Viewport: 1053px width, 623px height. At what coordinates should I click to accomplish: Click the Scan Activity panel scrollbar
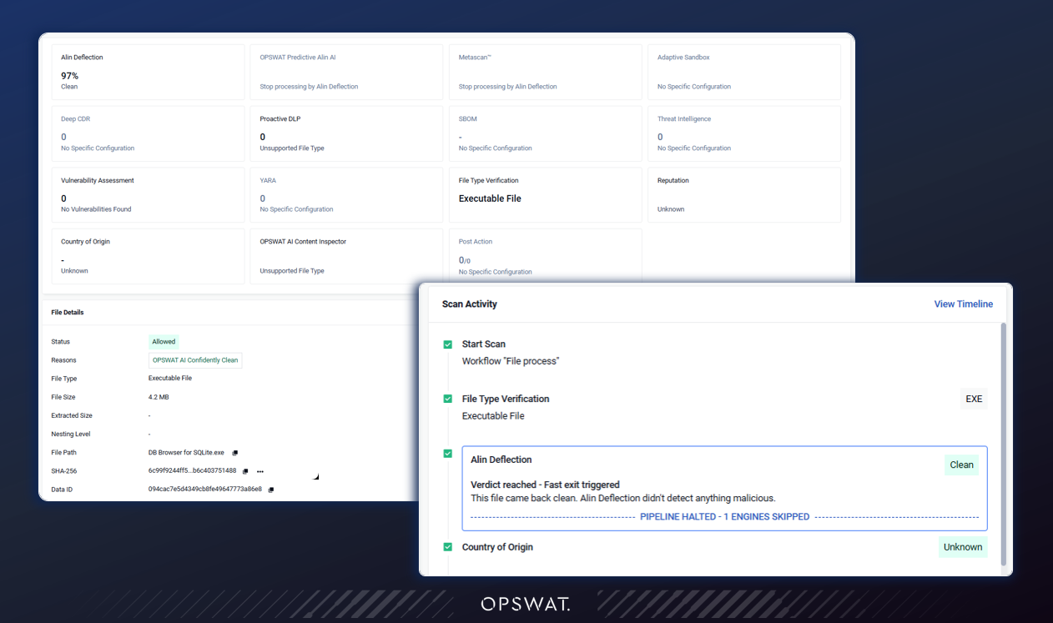pos(1003,444)
